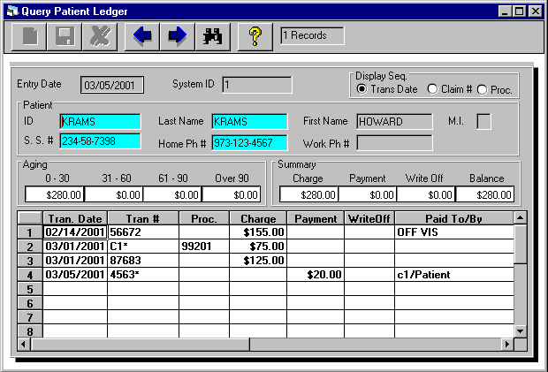This screenshot has width=548, height=372.
Task: Click the grid's scroll right arrow
Action: pyautogui.click(x=507, y=344)
